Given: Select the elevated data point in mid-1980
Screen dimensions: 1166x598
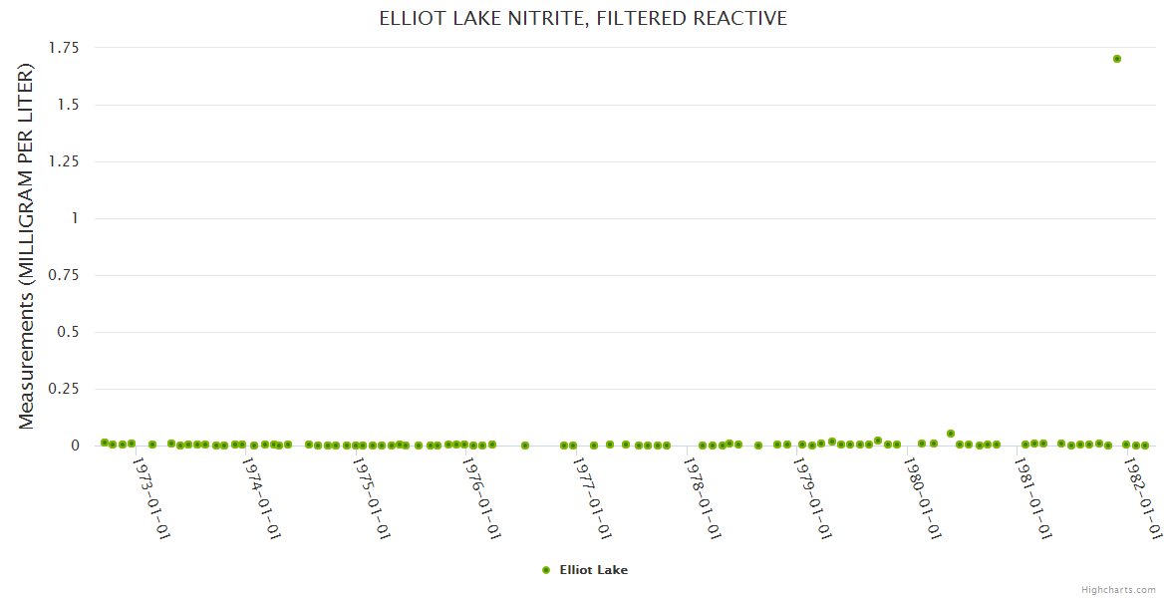Looking at the screenshot, I should coord(951,434).
